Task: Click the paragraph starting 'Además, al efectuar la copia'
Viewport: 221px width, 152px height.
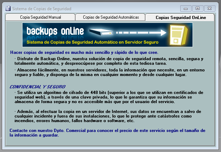Action: 108,116
